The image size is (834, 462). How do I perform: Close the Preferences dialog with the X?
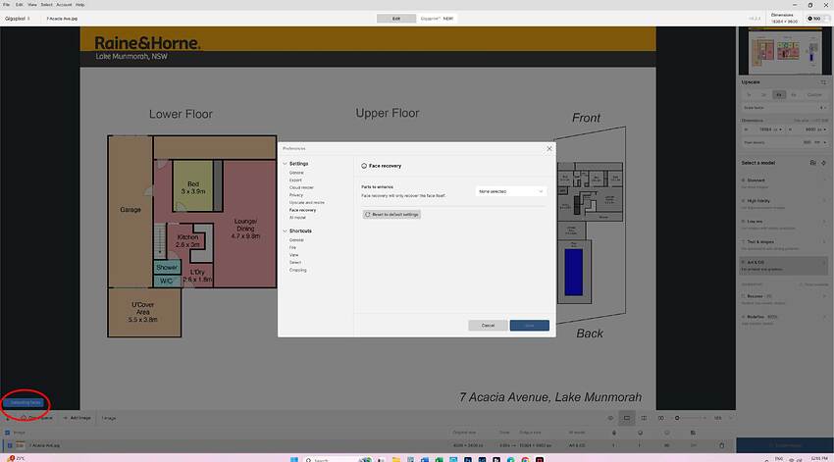[548, 148]
